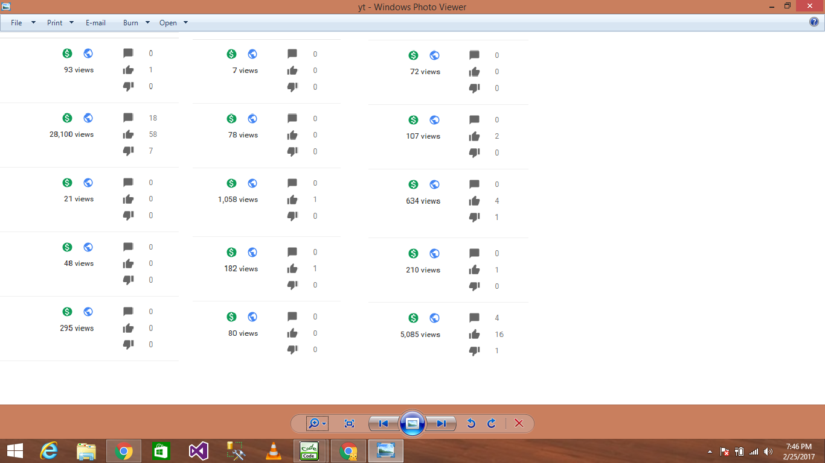Click the thumbs-down icon in the 634 views row
Screen dimensions: 825x463
coord(474,217)
